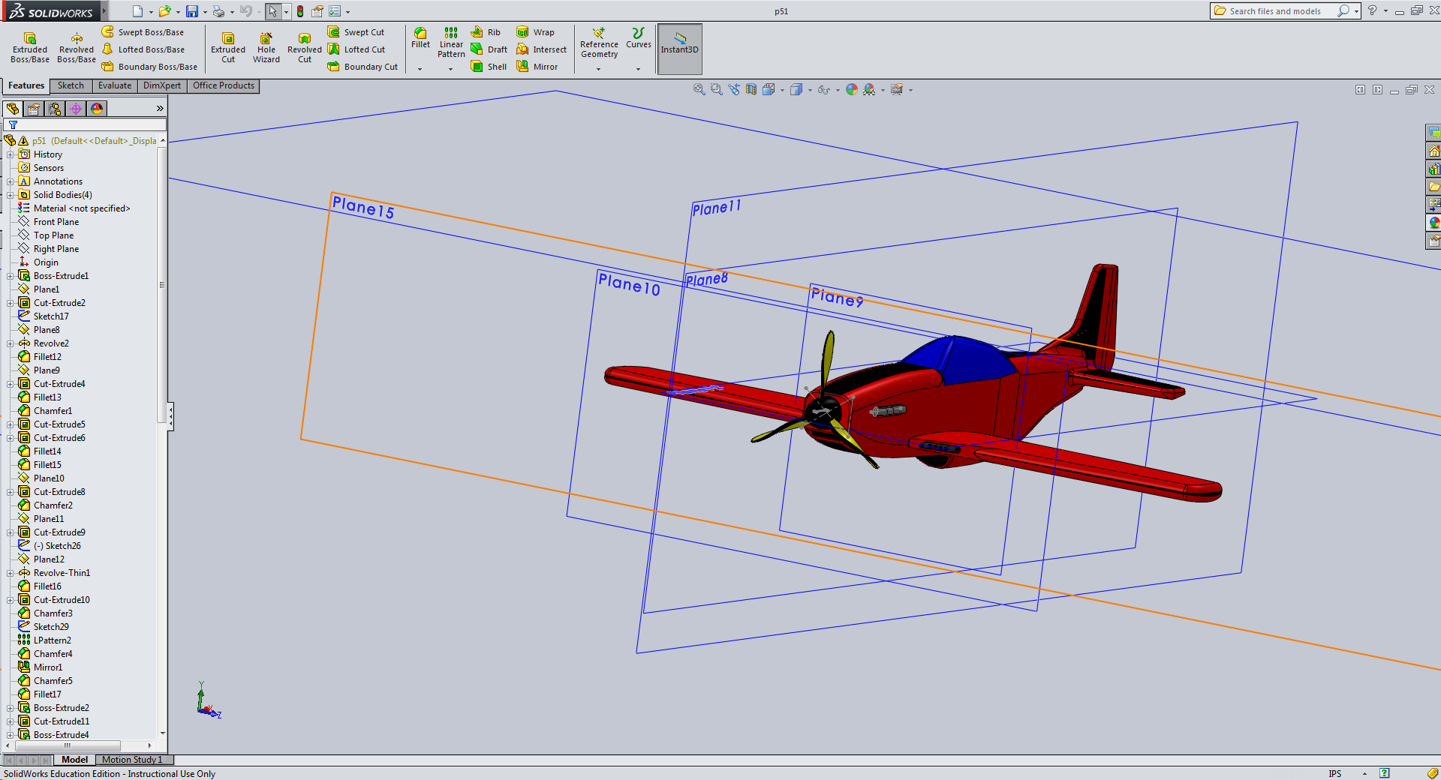This screenshot has height=780, width=1441.
Task: Expand the Reference Geometry flyout arrow
Action: point(599,69)
